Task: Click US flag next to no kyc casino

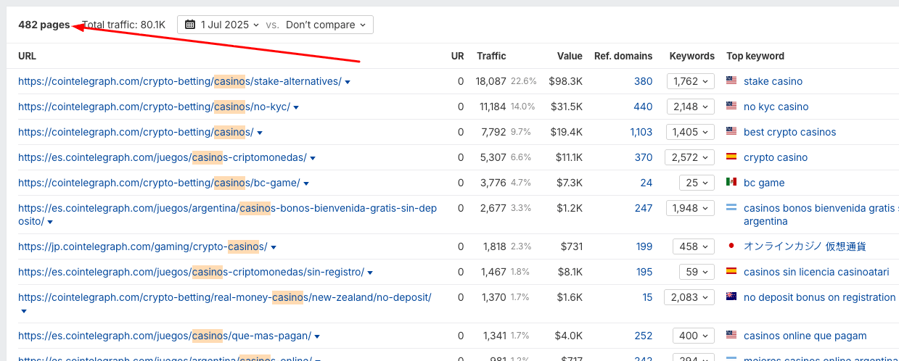Action: [731, 107]
